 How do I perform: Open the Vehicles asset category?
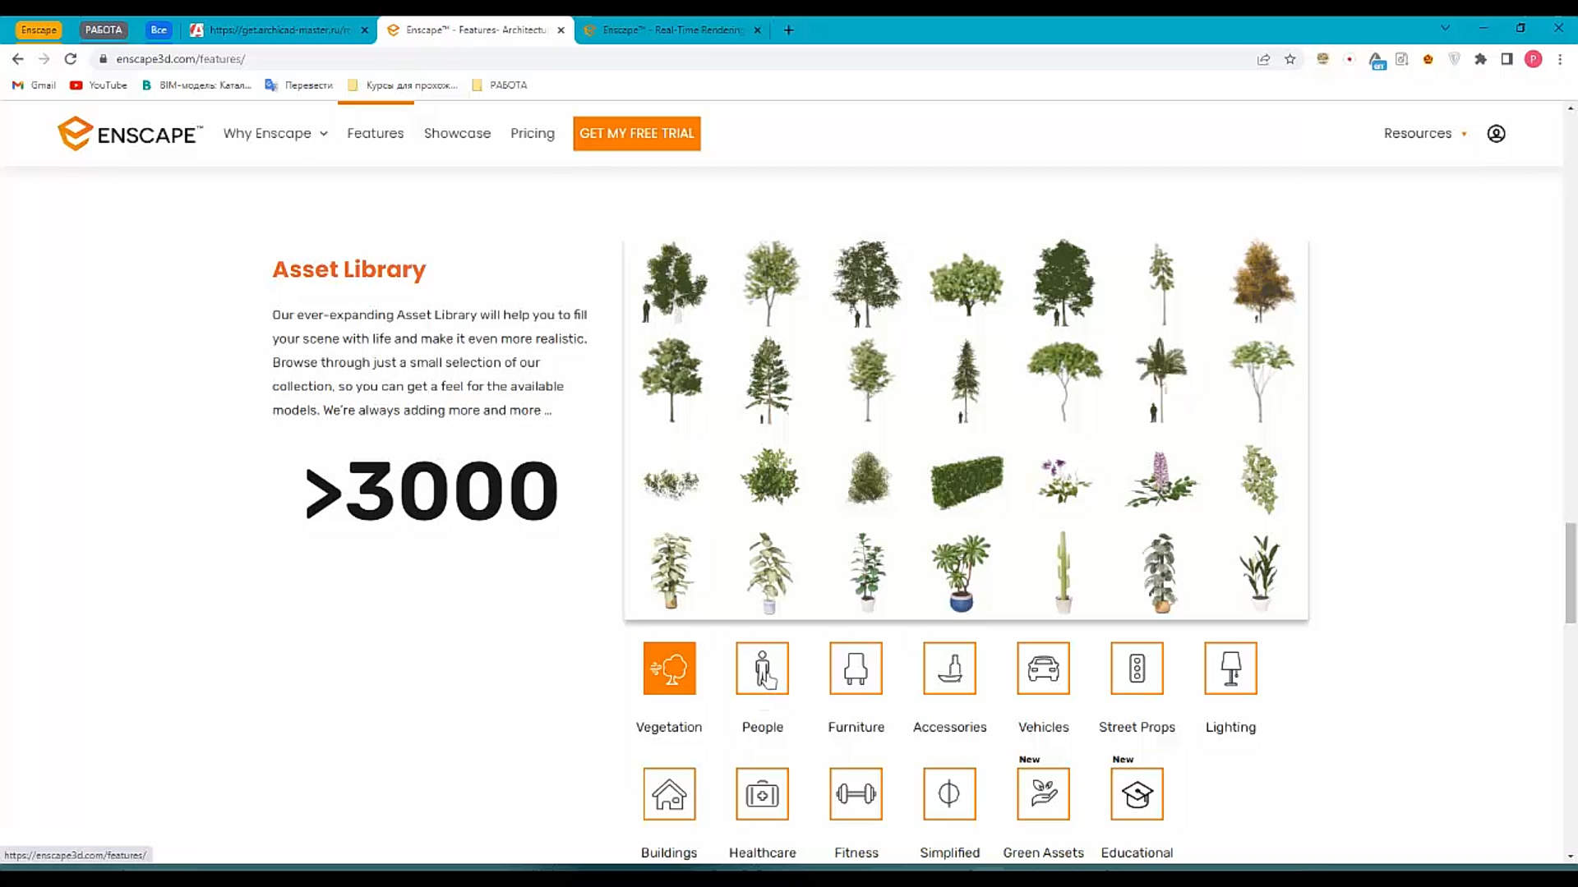[x=1043, y=668]
